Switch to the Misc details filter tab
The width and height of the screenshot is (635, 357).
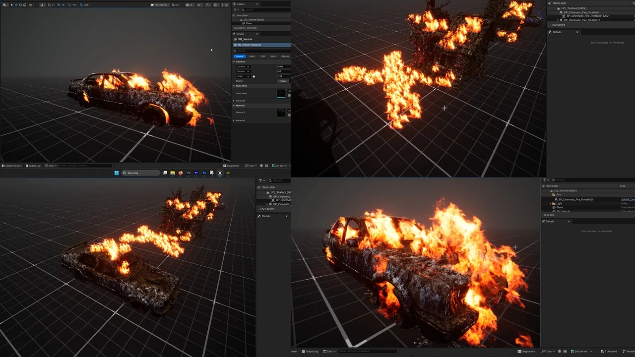273,57
